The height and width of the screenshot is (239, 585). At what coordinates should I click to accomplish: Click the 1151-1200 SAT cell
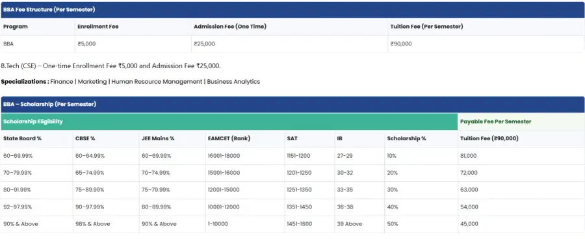309,156
